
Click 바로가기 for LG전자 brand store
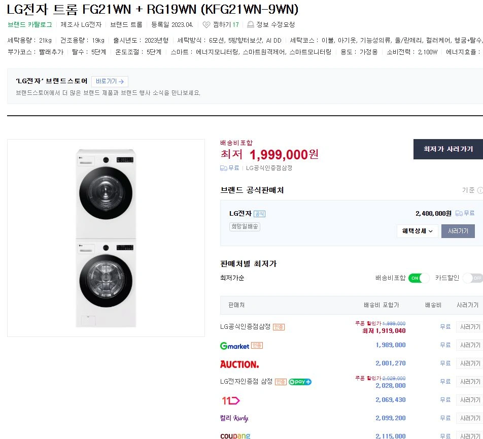(110, 81)
